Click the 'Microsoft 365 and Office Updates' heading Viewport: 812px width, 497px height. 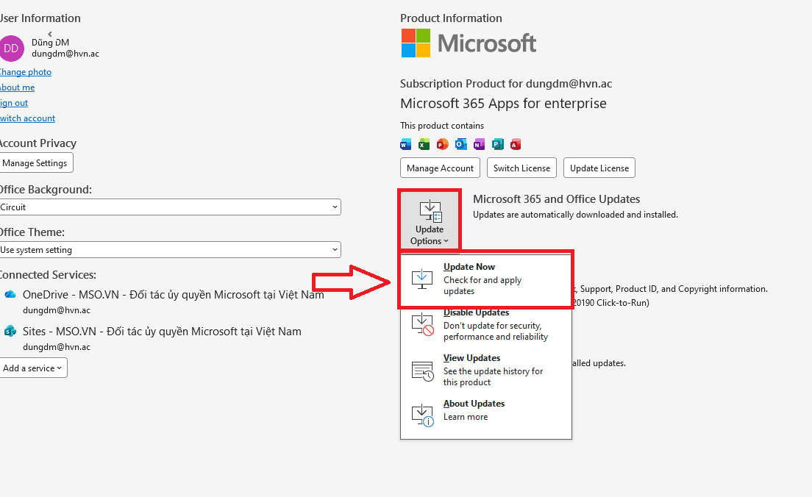point(556,199)
